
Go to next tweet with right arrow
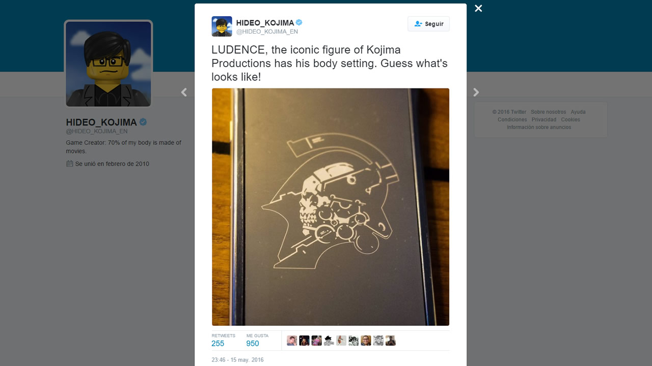[x=476, y=92]
